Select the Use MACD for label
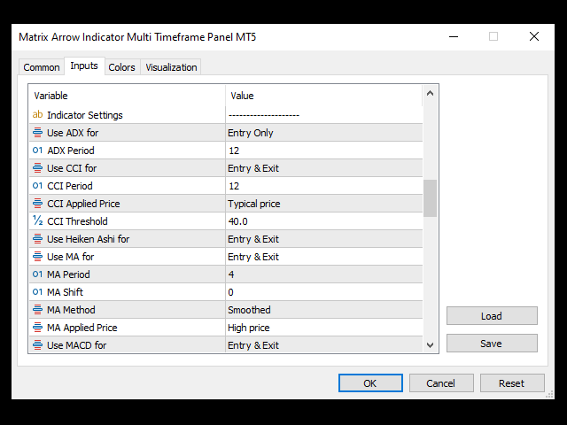This screenshot has width=567, height=425. pyautogui.click(x=77, y=345)
